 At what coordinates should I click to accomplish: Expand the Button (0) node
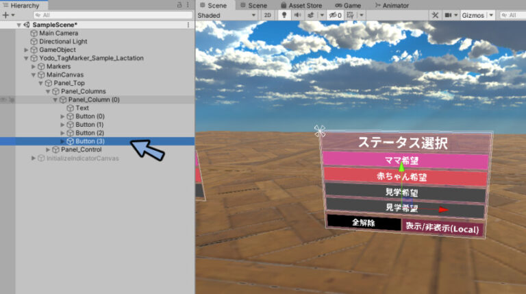62,117
